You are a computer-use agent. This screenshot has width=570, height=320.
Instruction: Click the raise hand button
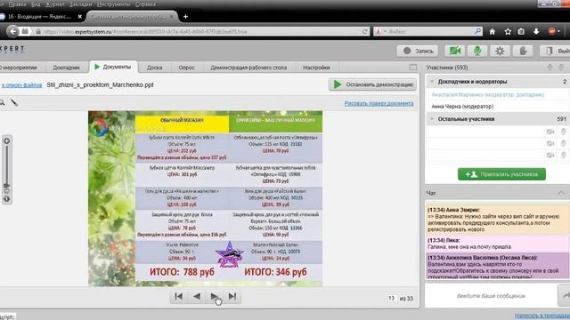coord(523,51)
